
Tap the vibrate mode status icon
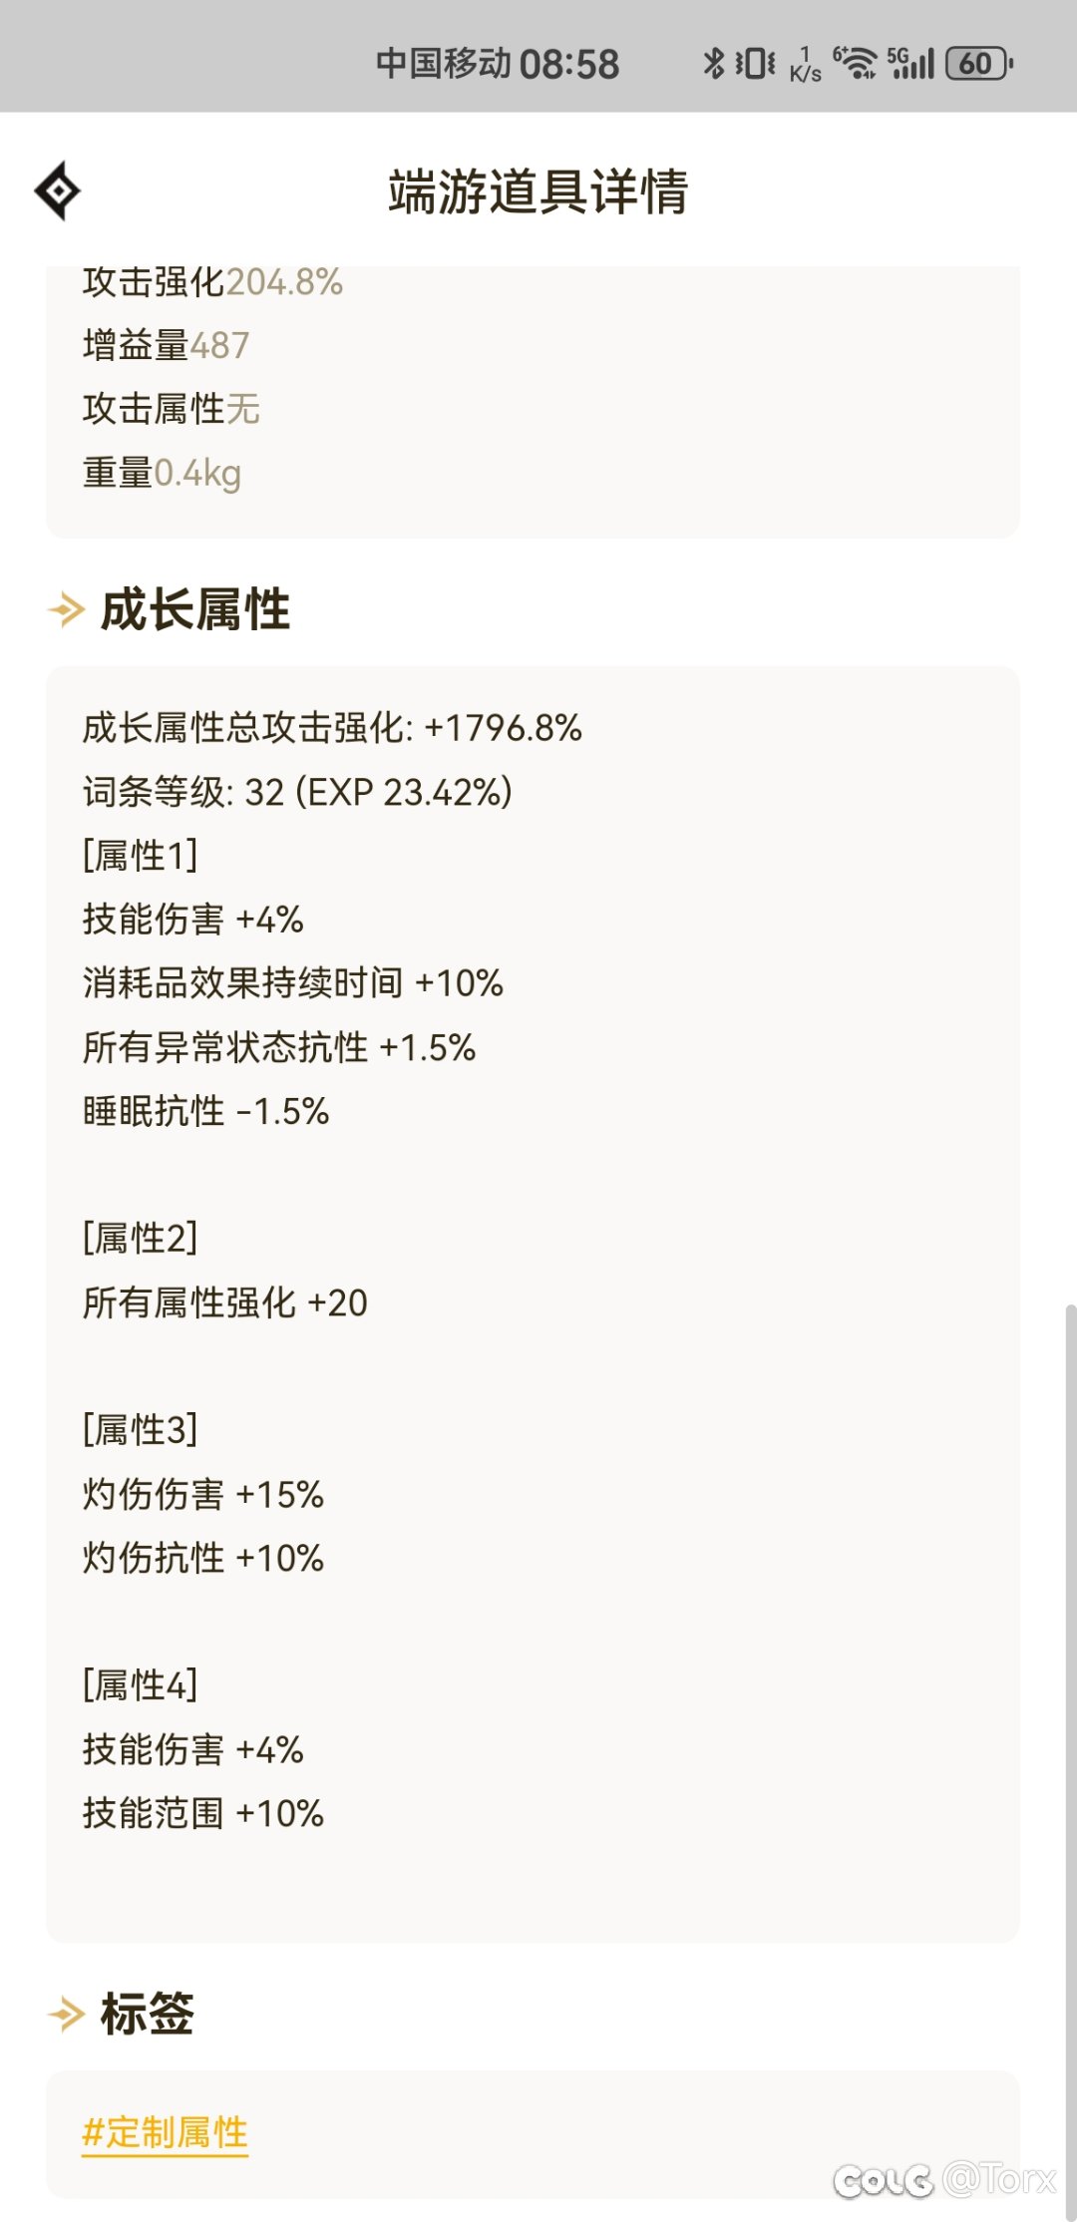coord(755,64)
